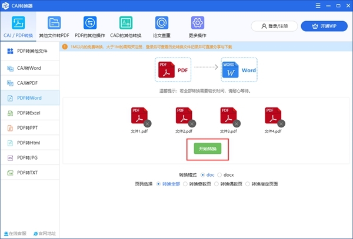The width and height of the screenshot is (353, 239).
Task: Open PDF的其他操作 toolbar icon
Action: click(90, 26)
